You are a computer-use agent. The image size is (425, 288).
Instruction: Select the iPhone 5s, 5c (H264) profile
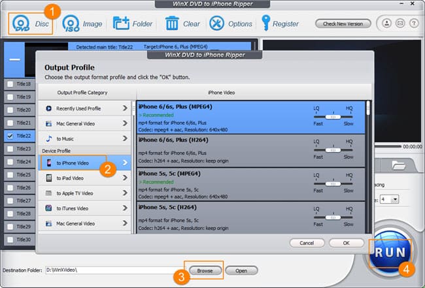[250, 217]
